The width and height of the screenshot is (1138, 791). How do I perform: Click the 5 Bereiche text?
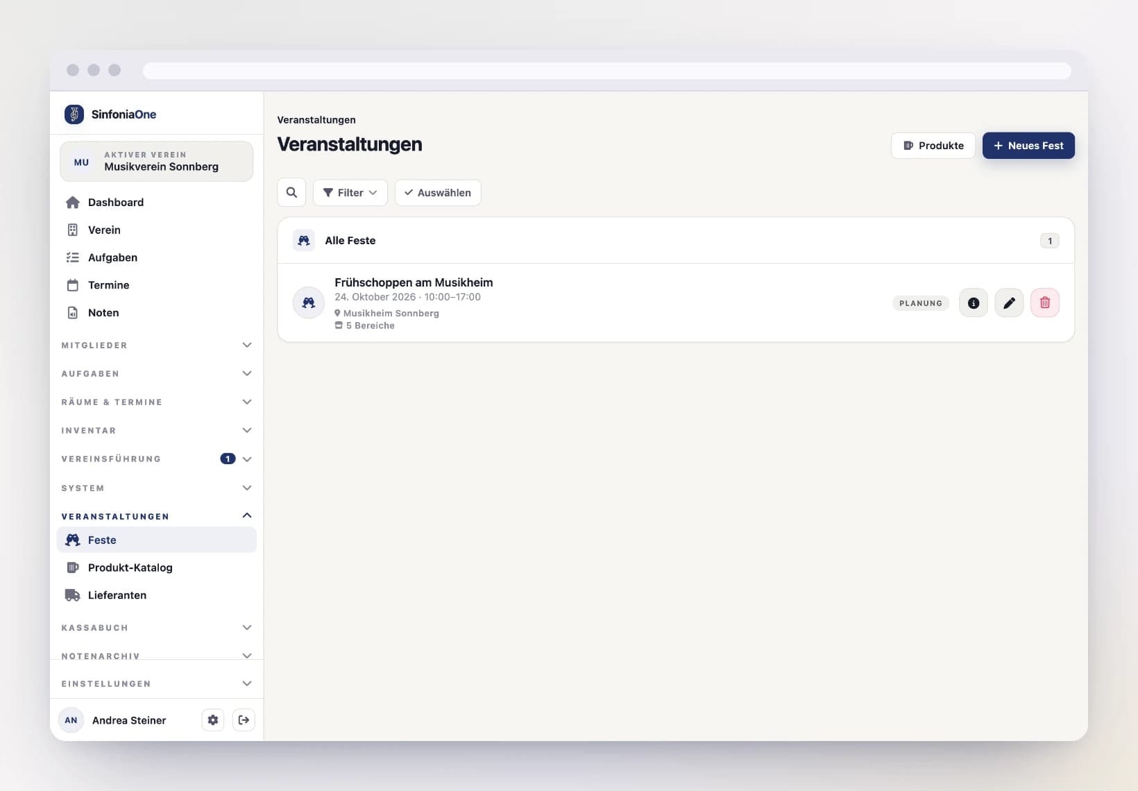click(370, 326)
